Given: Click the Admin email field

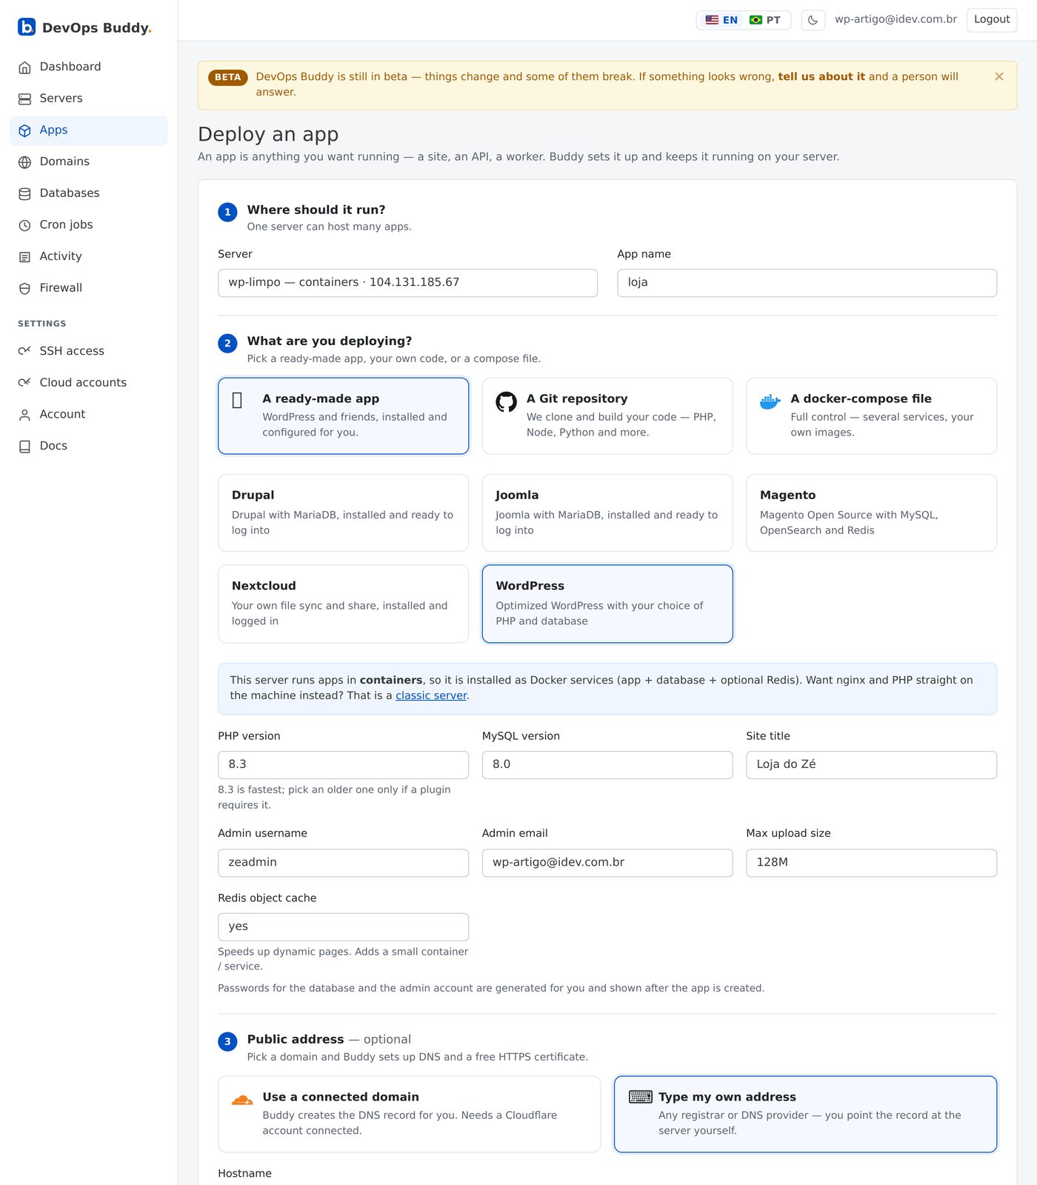Looking at the screenshot, I should [x=607, y=863].
